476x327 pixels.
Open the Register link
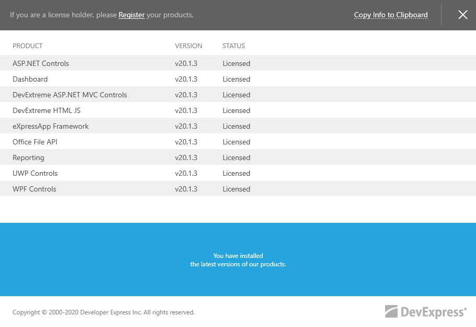pos(132,15)
